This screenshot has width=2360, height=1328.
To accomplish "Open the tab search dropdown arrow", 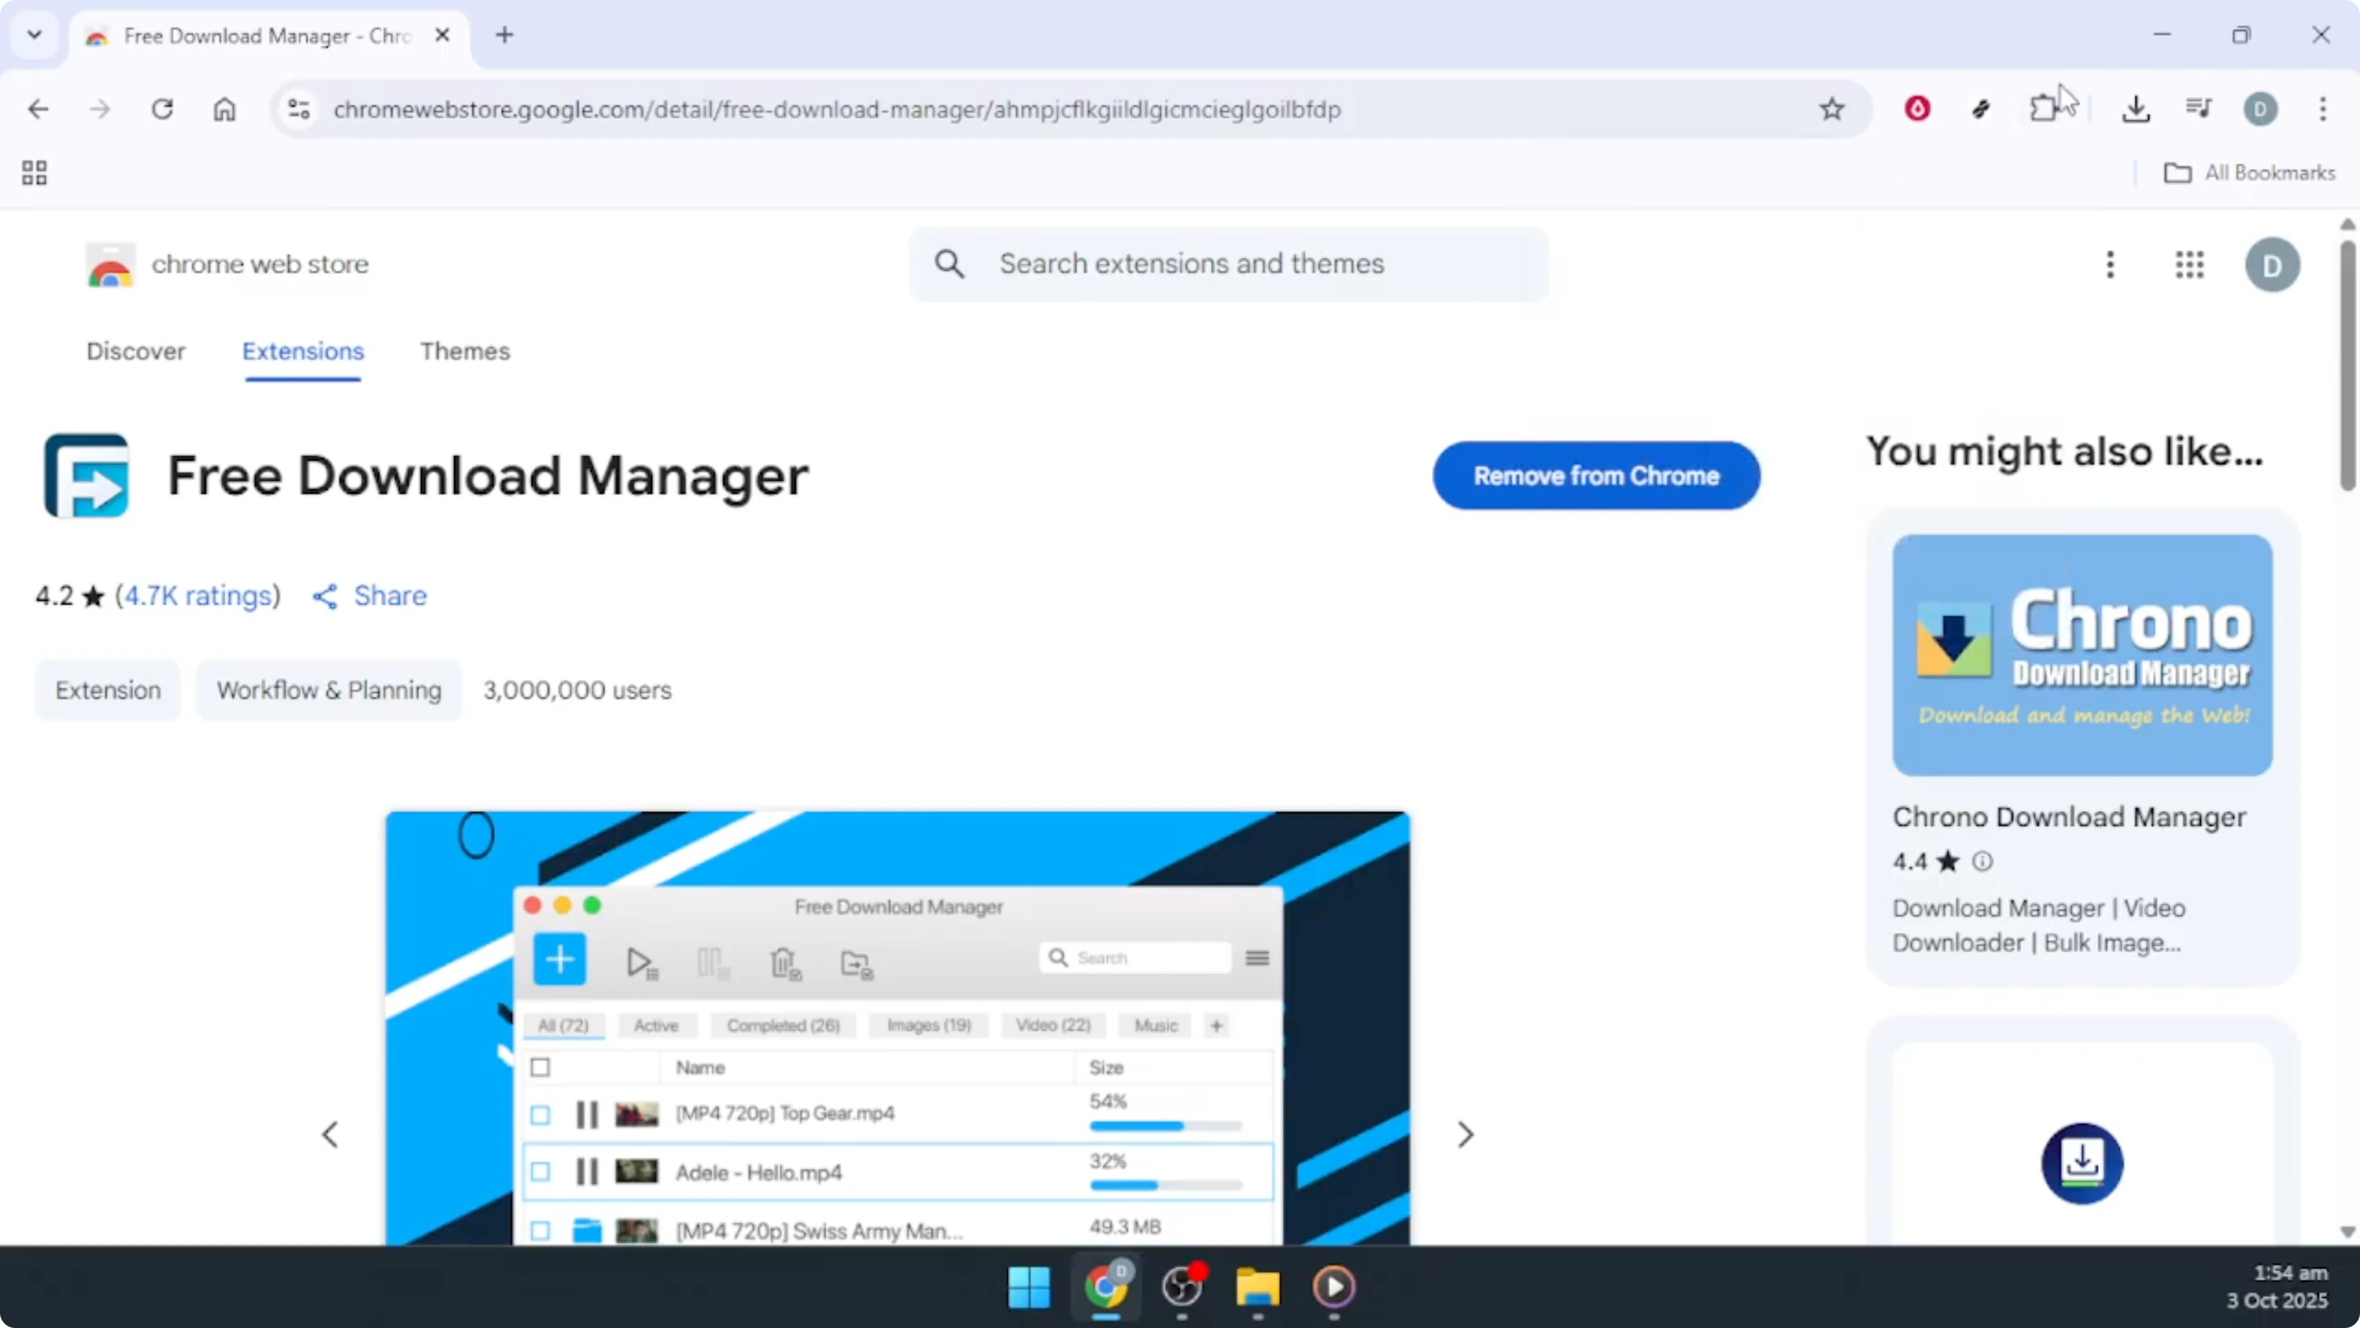I will 34,35.
